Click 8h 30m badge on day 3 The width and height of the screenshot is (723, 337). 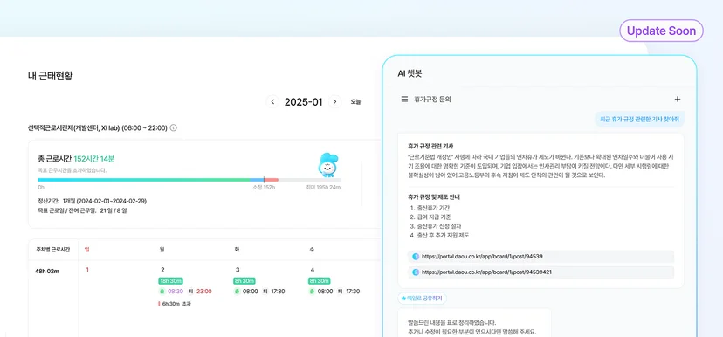[x=244, y=281]
